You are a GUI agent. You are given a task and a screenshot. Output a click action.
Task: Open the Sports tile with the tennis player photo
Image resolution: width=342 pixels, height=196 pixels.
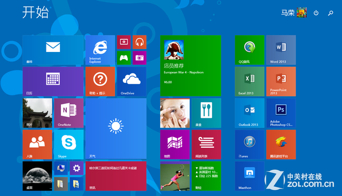coord(175,176)
